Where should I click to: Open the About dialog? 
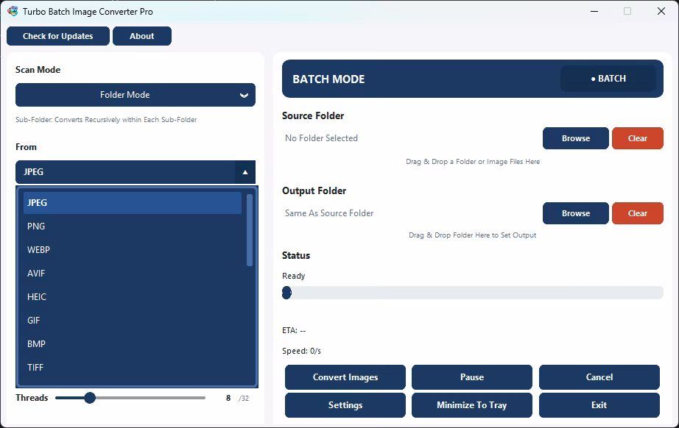[x=142, y=36]
